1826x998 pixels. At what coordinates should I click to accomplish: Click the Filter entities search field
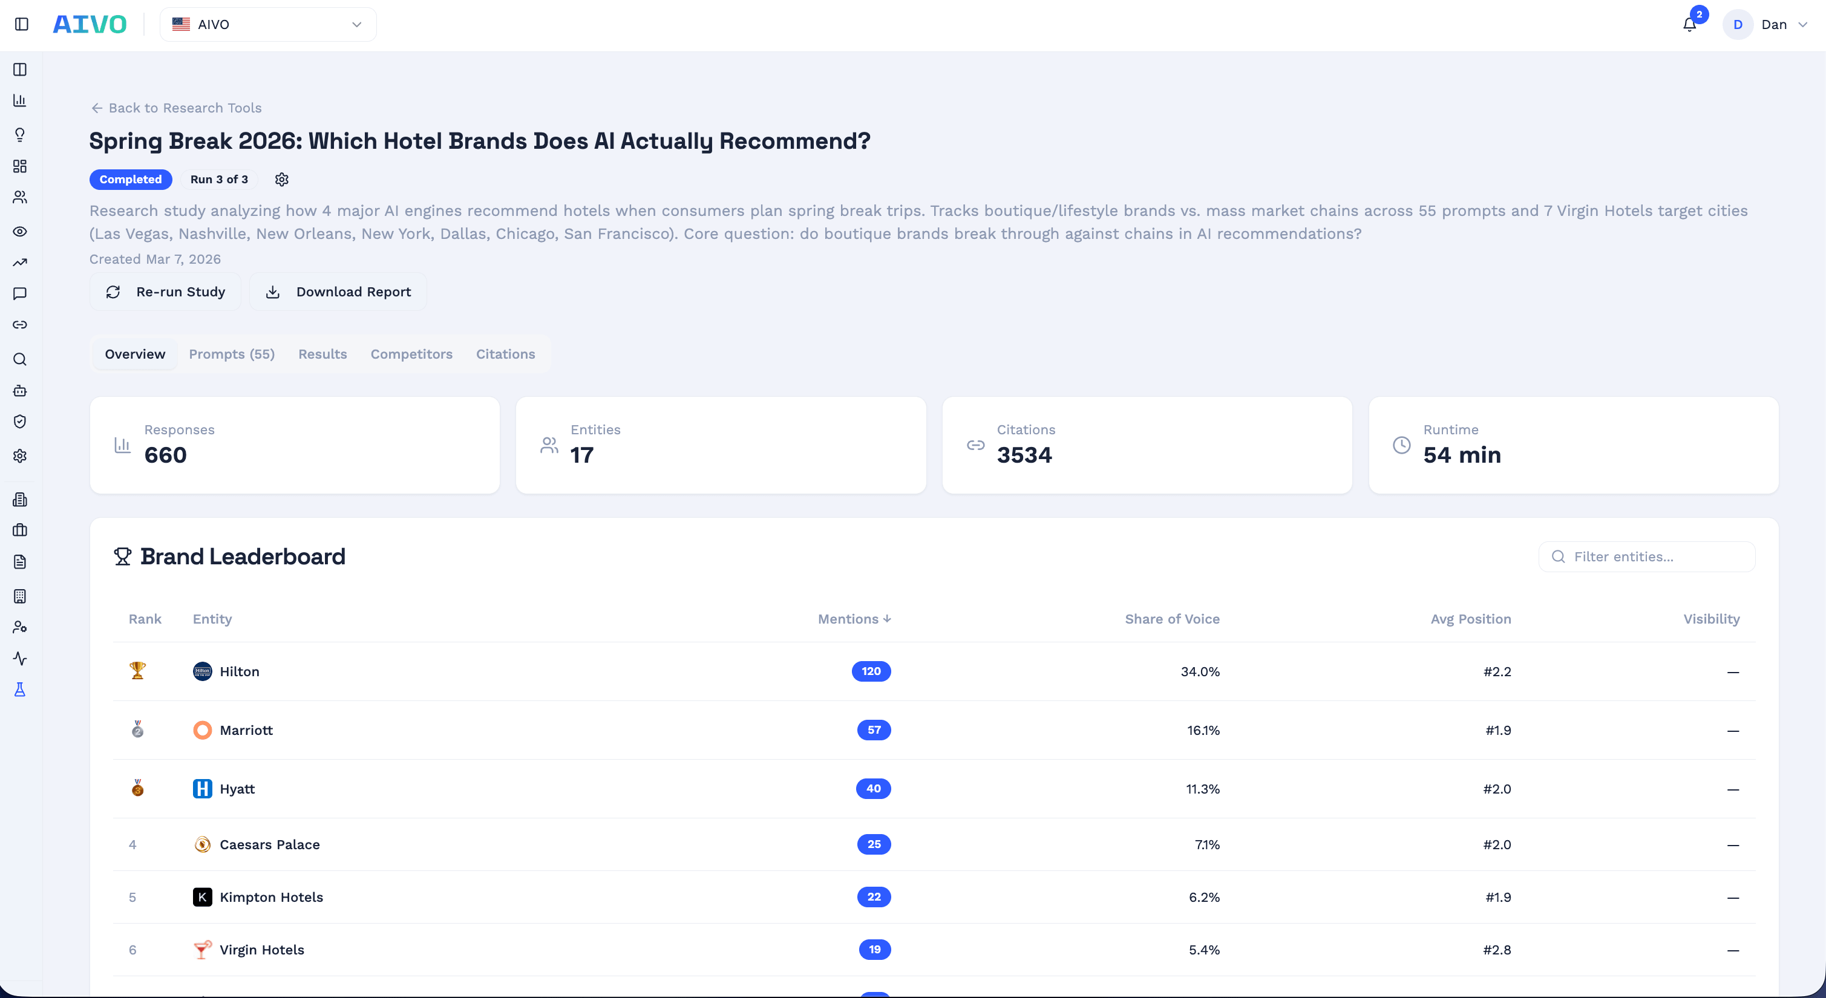pos(1646,556)
